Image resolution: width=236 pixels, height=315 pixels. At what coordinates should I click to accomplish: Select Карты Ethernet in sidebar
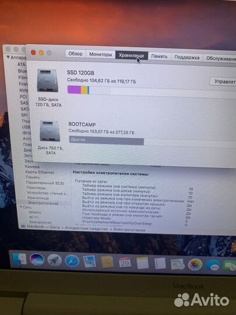pos(40,172)
